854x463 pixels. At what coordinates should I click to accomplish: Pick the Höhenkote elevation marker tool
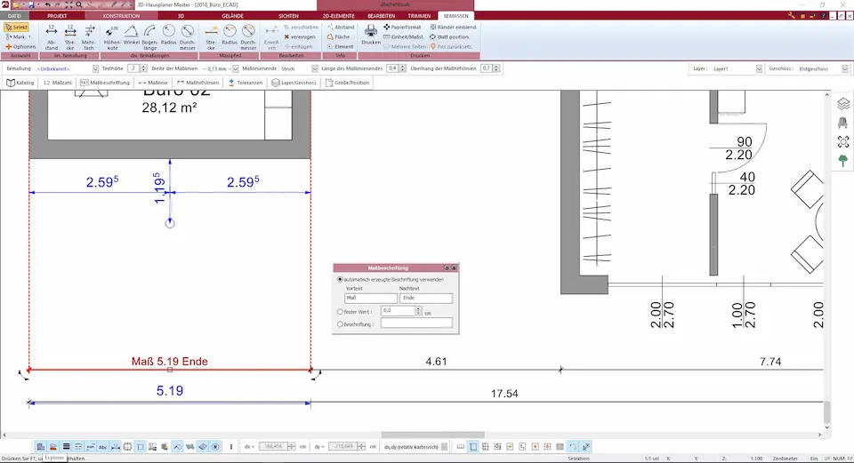[x=112, y=37]
